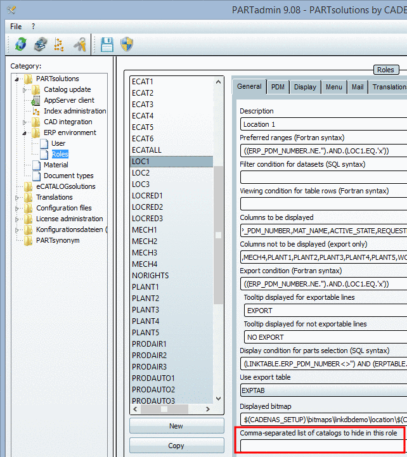Click the tree structure toolbar icon
The width and height of the screenshot is (407, 457).
pos(58,44)
